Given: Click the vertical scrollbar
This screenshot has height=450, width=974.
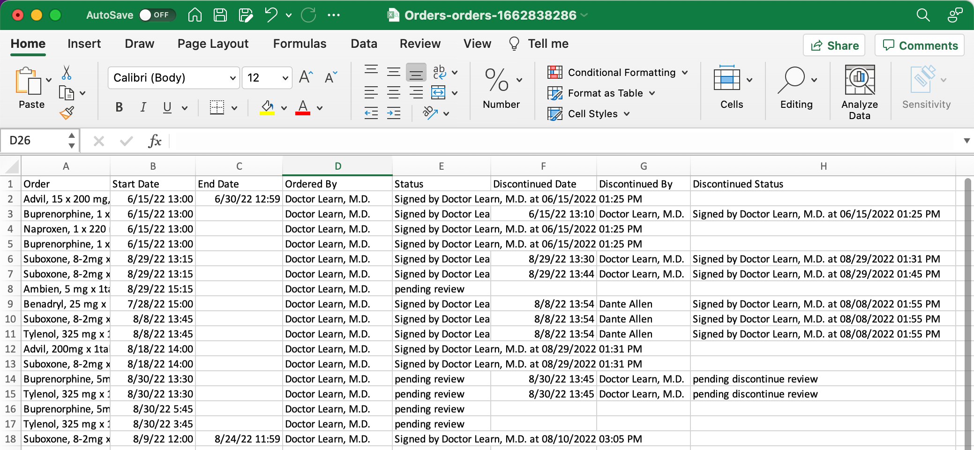Looking at the screenshot, I should pos(968,313).
